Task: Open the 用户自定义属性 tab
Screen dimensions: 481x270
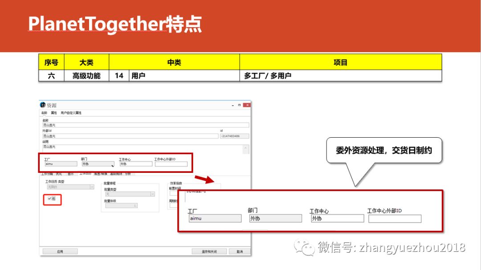Action: point(71,113)
